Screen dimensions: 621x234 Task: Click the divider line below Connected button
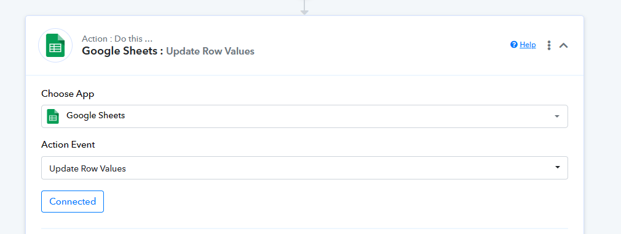304,228
